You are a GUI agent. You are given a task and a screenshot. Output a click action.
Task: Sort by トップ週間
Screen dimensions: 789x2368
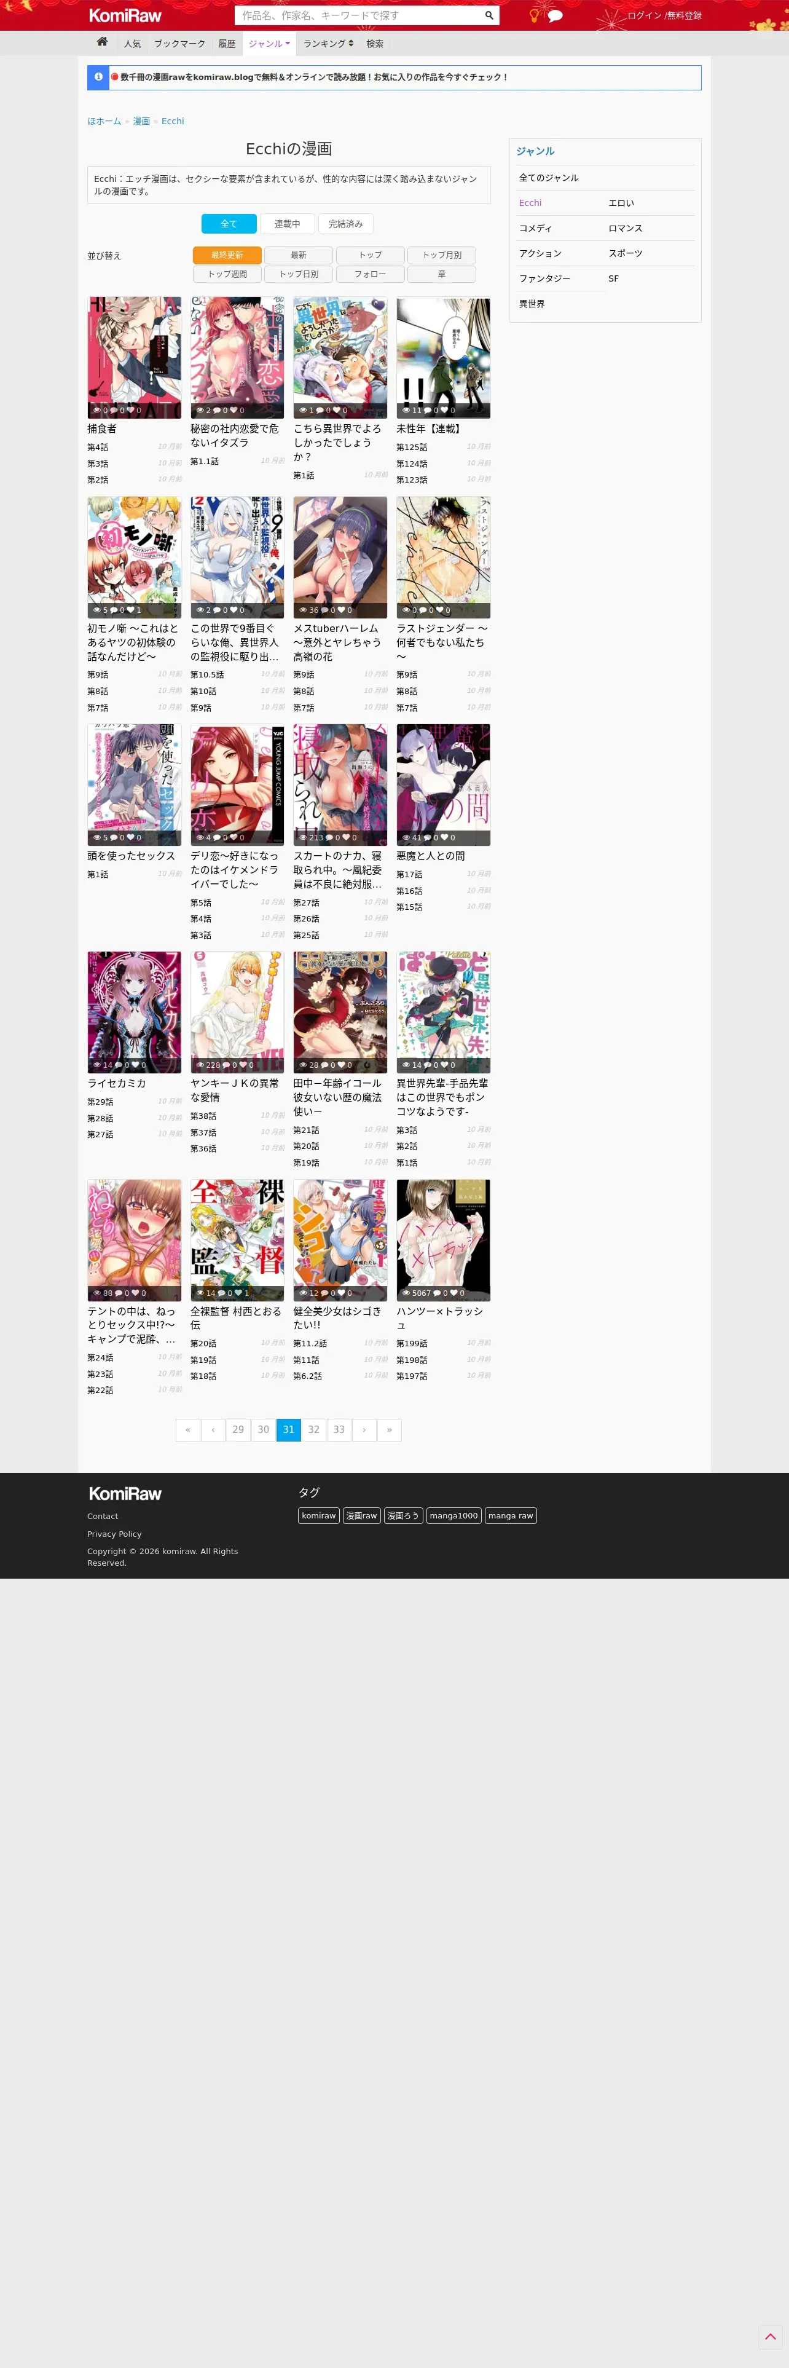pyautogui.click(x=227, y=274)
